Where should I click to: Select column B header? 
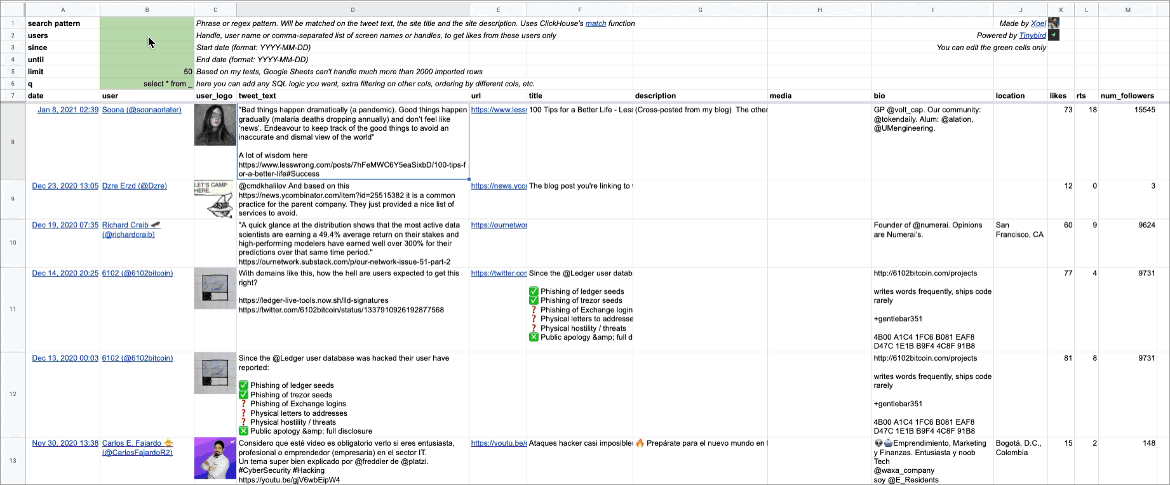[147, 10]
